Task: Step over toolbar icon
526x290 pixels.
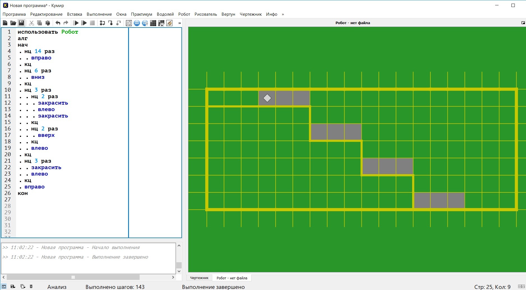Action: tap(102, 23)
